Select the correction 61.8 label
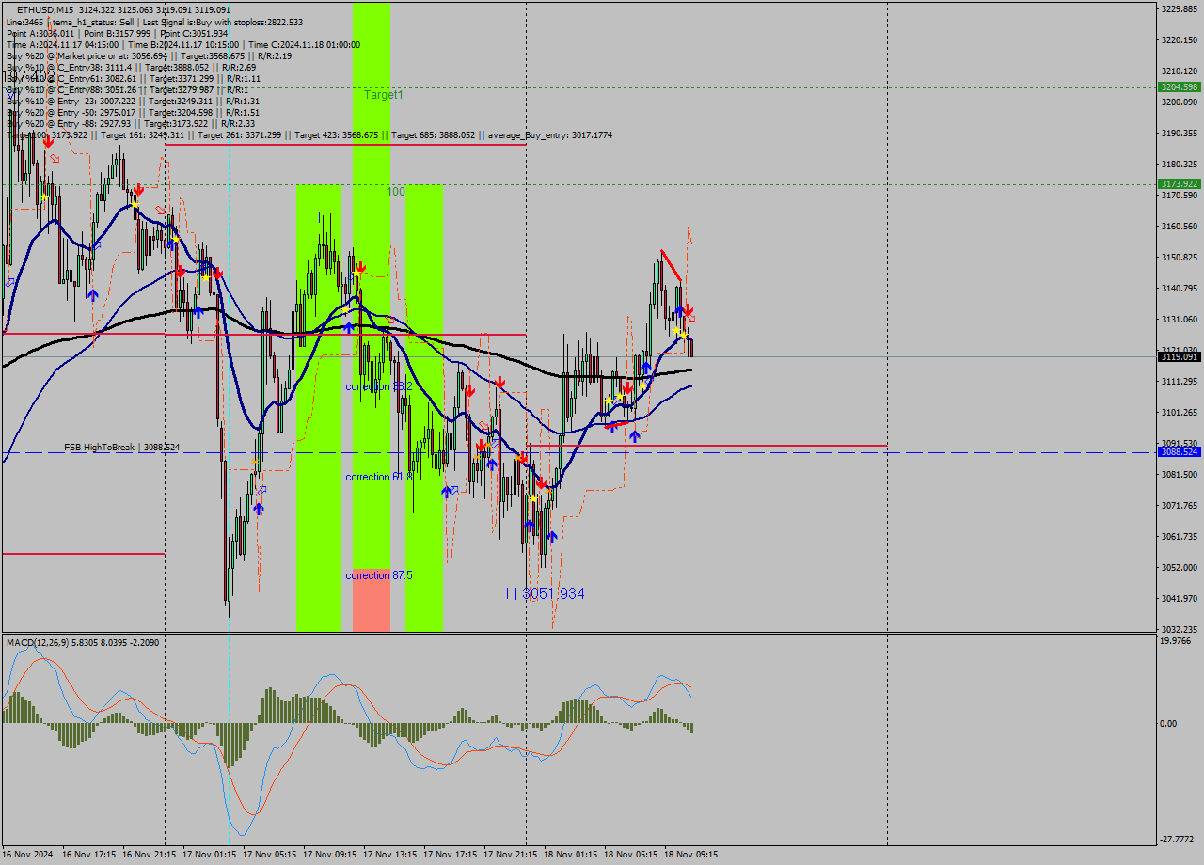Viewport: 1204px width, 865px height. click(379, 477)
